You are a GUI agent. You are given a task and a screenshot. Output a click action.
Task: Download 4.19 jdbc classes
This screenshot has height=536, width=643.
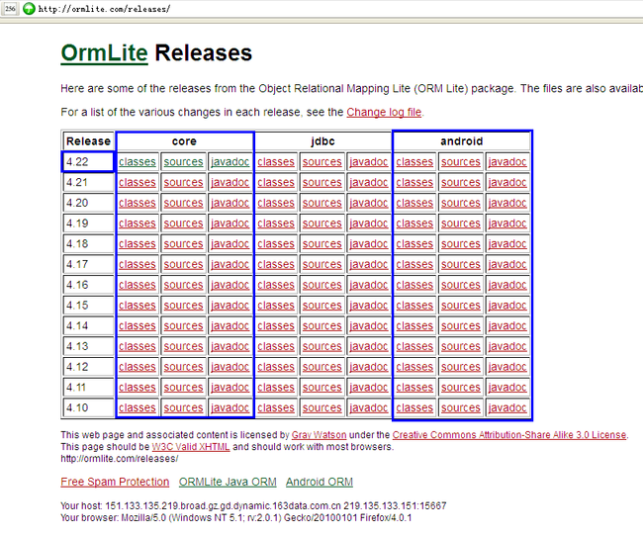click(x=276, y=223)
